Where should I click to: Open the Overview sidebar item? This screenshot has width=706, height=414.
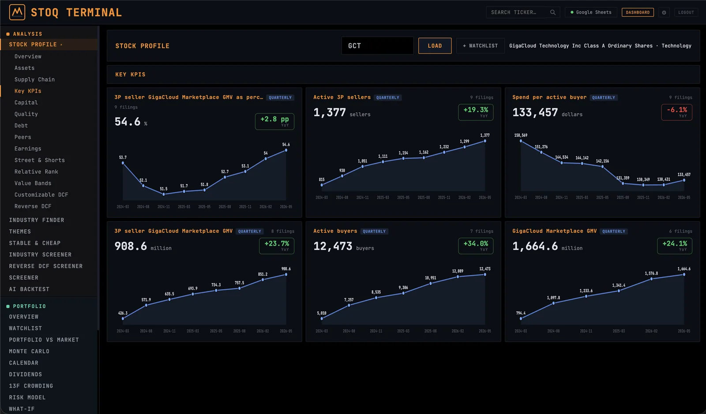28,56
